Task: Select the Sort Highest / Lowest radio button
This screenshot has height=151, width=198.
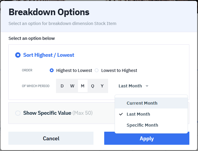Action: click(18, 55)
